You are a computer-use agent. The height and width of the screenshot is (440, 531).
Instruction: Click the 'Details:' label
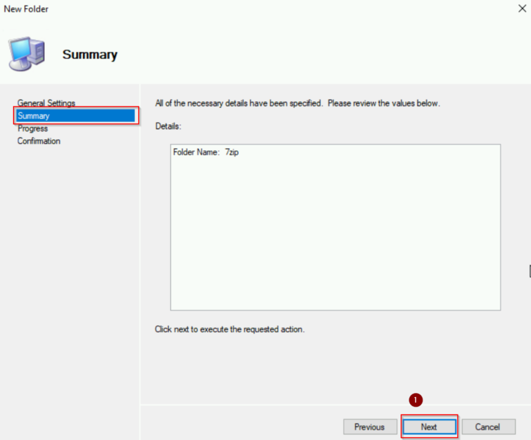coord(168,126)
